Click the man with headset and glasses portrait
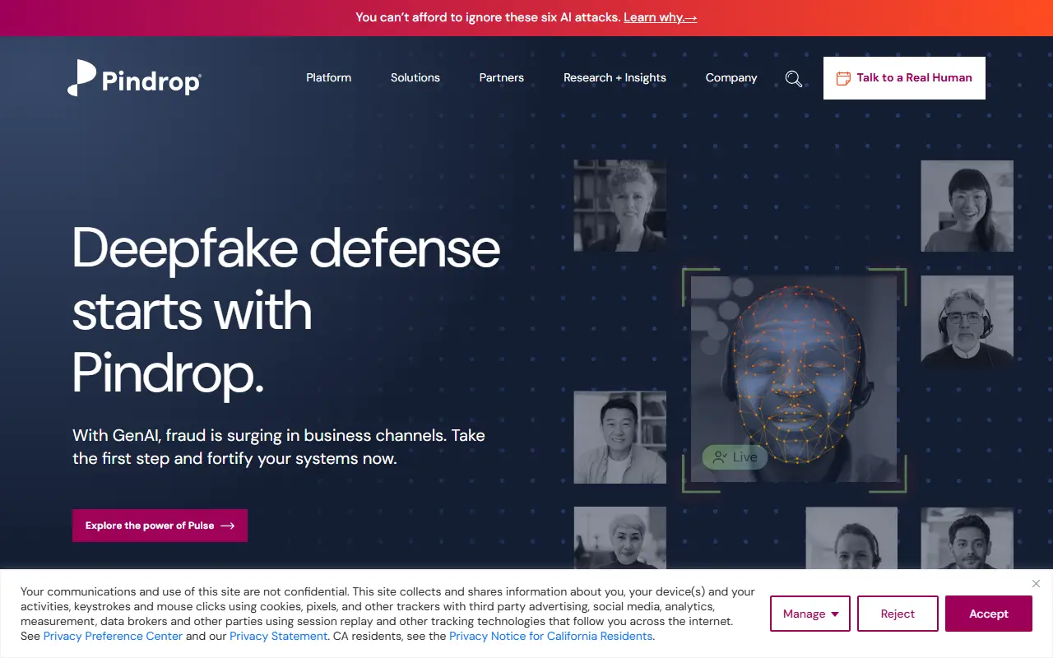This screenshot has width=1053, height=658. [x=967, y=321]
